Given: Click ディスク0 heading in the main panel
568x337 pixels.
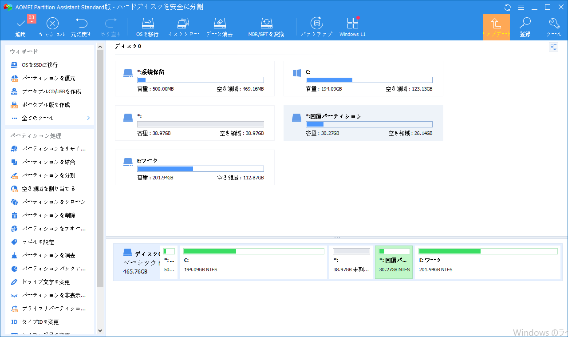Looking at the screenshot, I should pos(128,46).
